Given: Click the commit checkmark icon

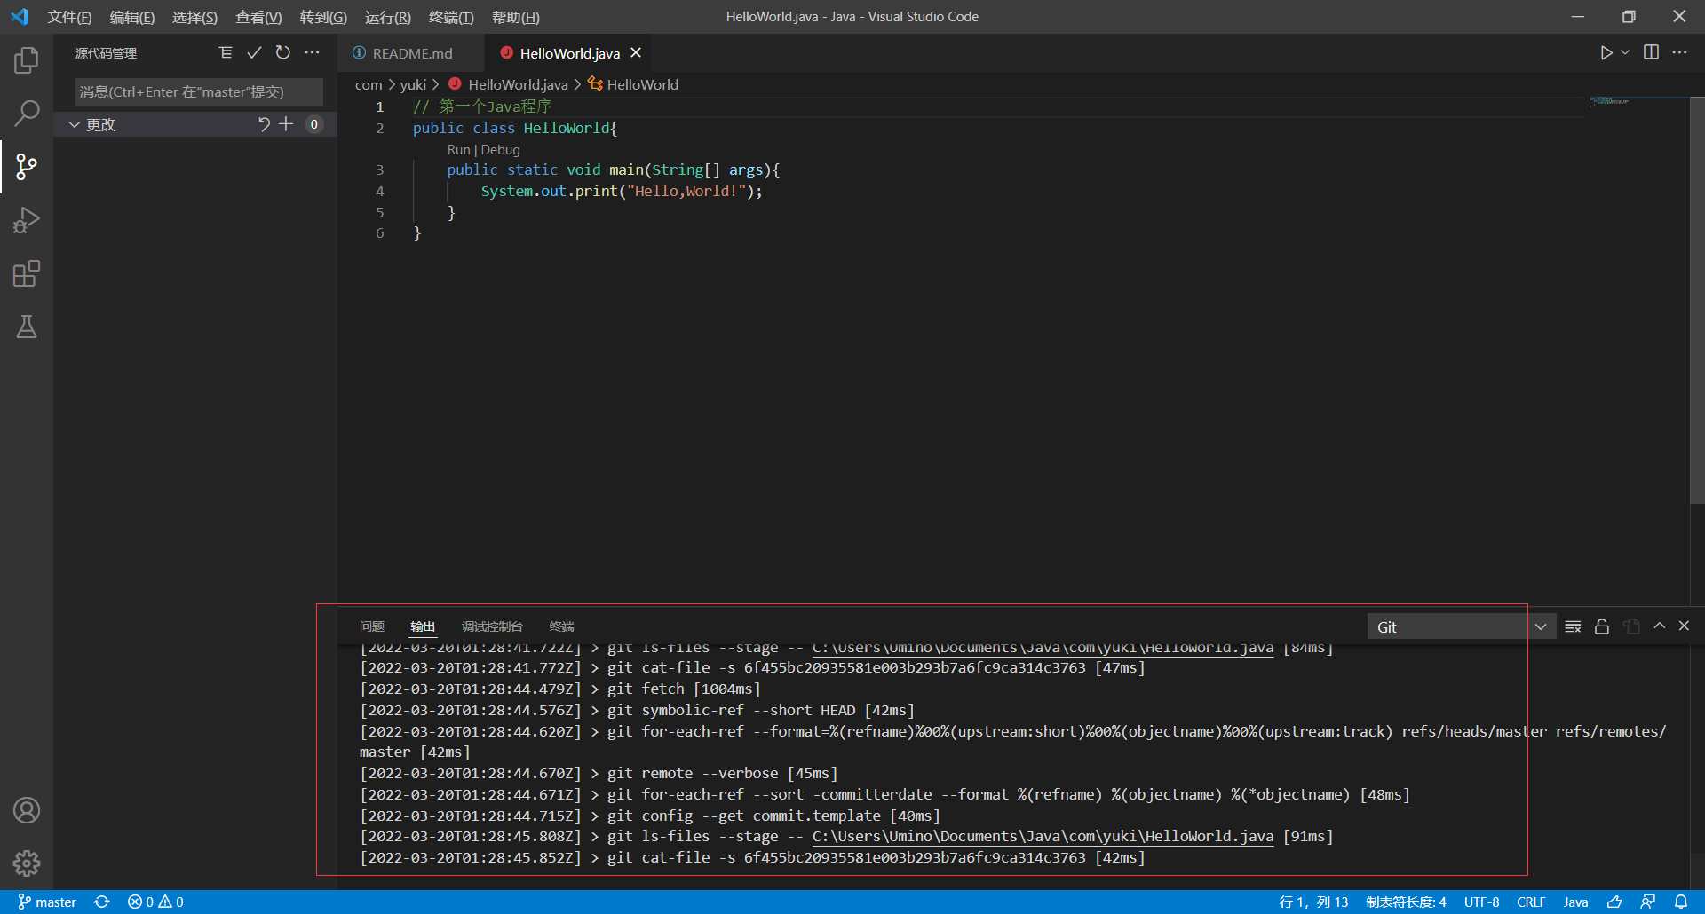Looking at the screenshot, I should (x=254, y=53).
